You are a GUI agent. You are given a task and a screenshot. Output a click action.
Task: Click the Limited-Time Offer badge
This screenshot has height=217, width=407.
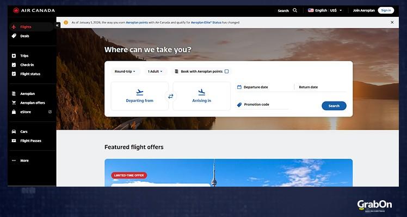point(129,175)
